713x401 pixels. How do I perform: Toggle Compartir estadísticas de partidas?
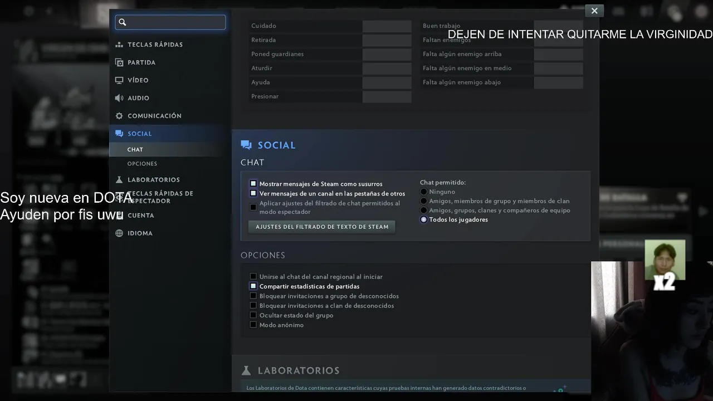point(253,286)
